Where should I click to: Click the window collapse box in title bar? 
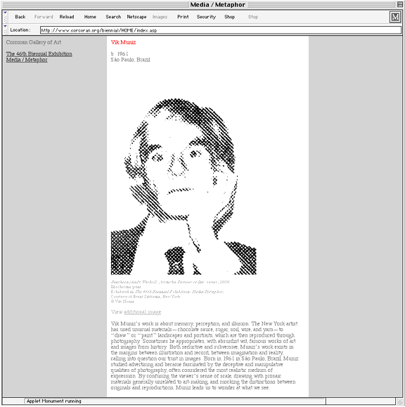pos(400,4)
